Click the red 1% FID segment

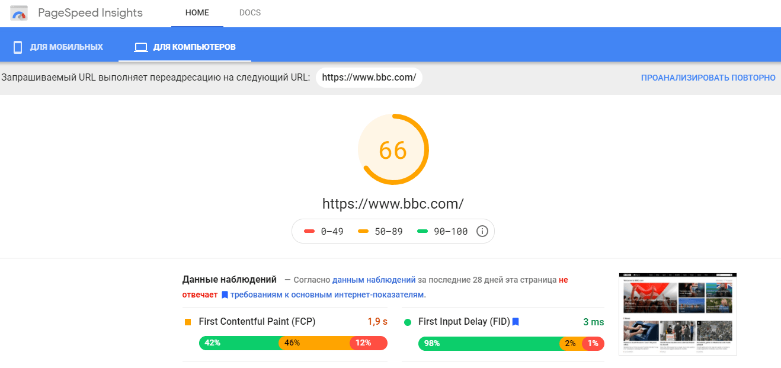pos(593,344)
